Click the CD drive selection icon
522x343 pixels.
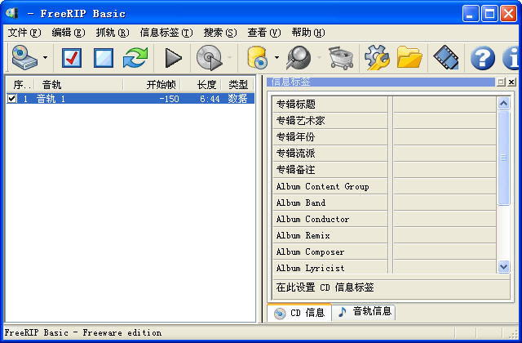coord(24,57)
